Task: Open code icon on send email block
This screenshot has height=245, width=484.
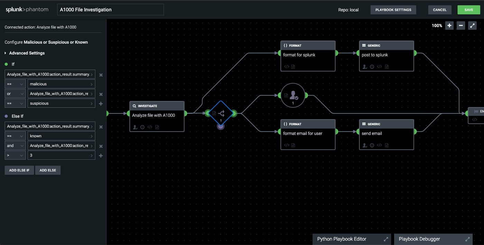Action: (379, 145)
